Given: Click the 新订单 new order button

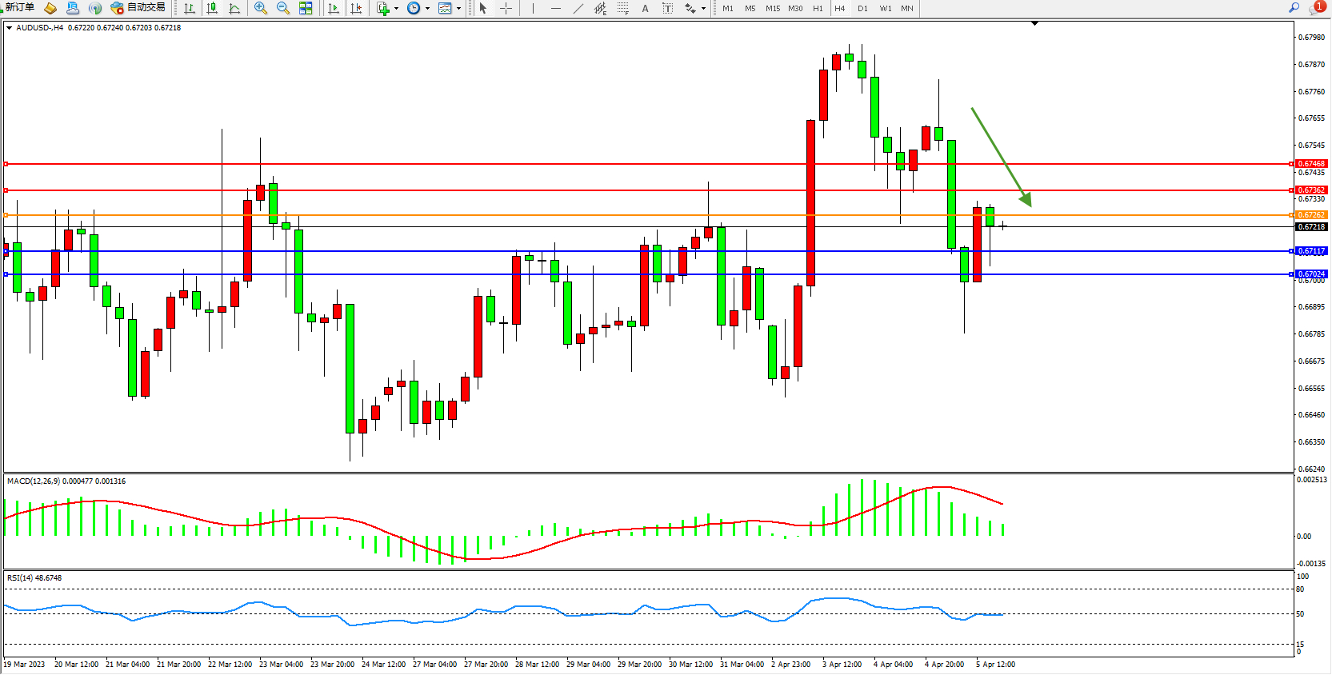Looking at the screenshot, I should pyautogui.click(x=19, y=8).
